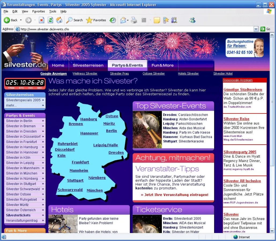This screenshot has width=276, height=241.
Task: Open the Favorites star button
Action: (x=96, y=20)
